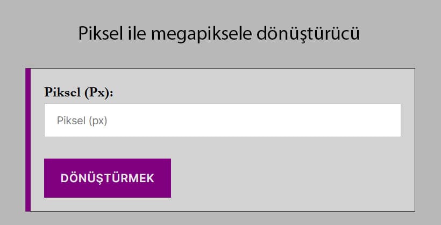The height and width of the screenshot is (225, 441).
Task: Submit the form with the purple DÖNÜŞTÜRMEK button
Action: [x=108, y=178]
